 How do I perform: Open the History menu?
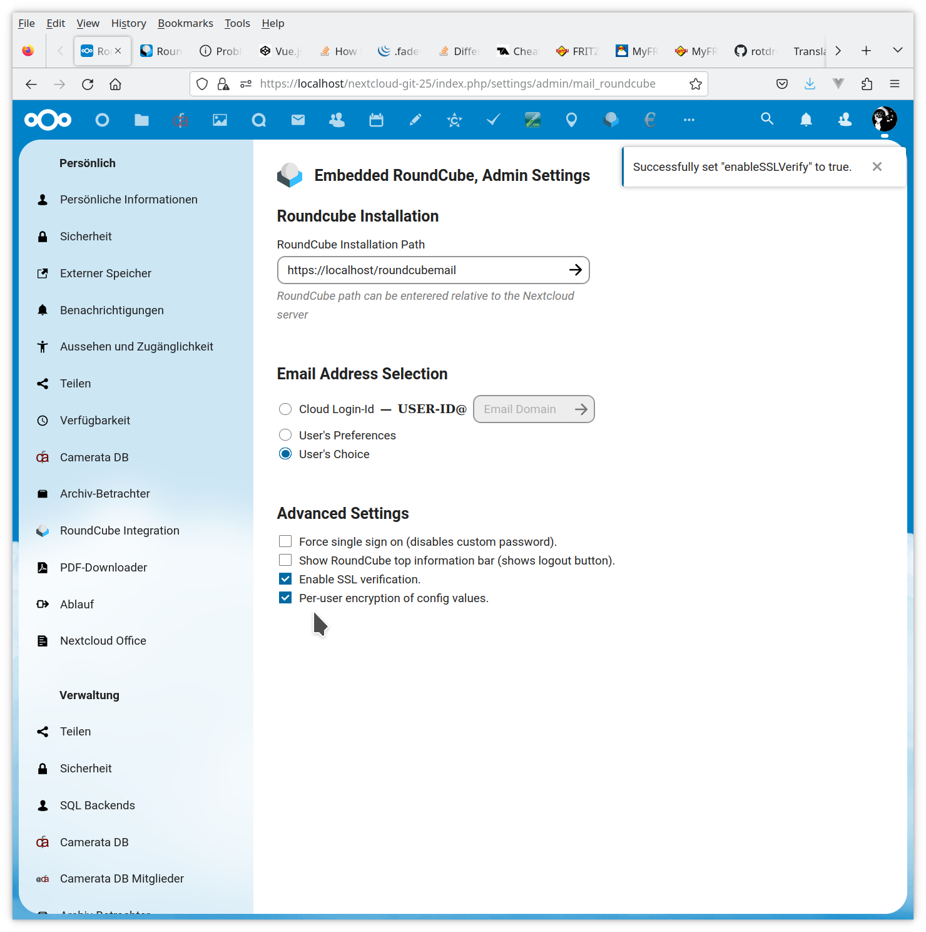(128, 23)
